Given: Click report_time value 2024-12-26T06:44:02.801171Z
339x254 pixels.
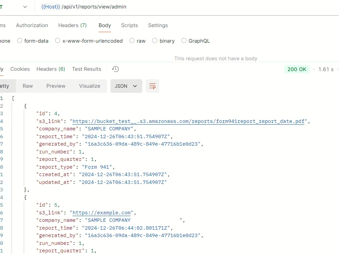Looking at the screenshot, I should (x=126, y=228).
